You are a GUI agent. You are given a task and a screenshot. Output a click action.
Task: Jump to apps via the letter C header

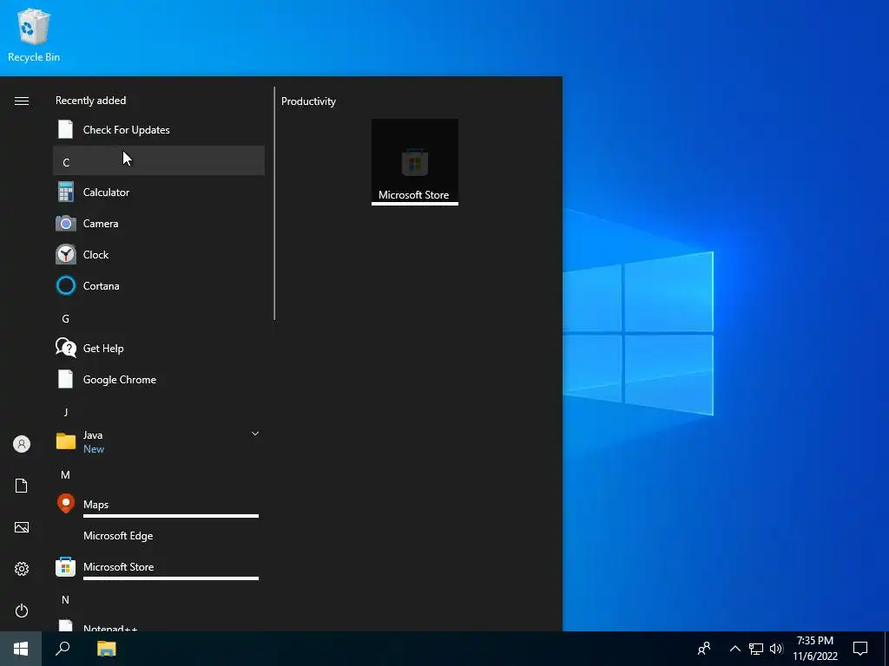point(159,160)
